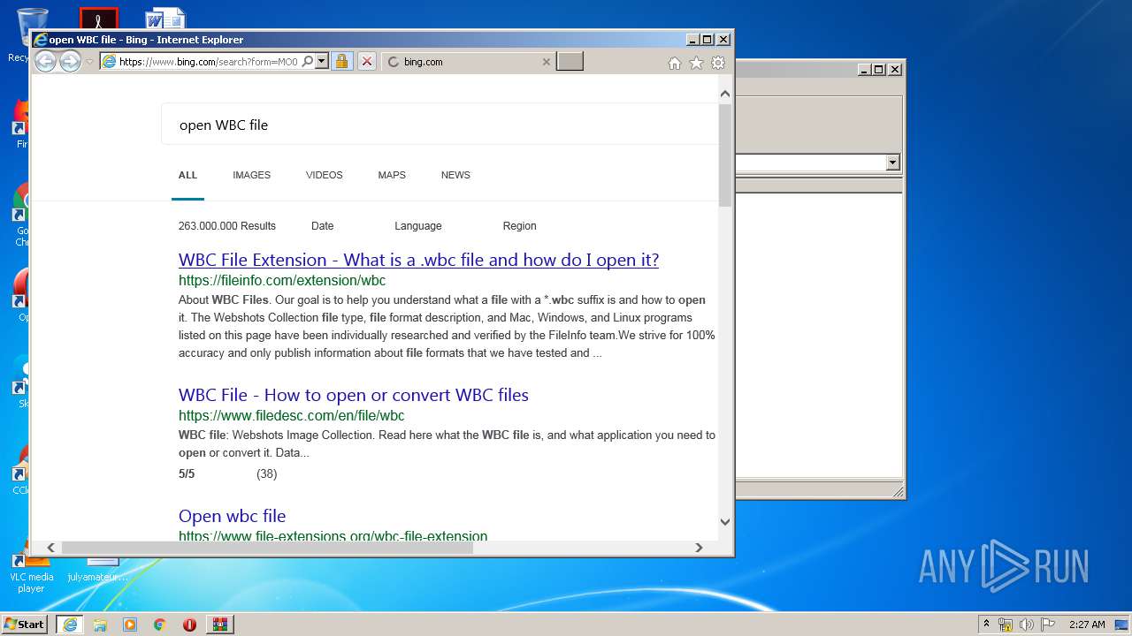Open a new blank tab
The height and width of the screenshot is (636, 1132).
point(570,62)
